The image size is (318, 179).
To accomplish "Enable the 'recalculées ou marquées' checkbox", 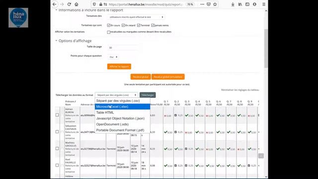I will (x=109, y=32).
